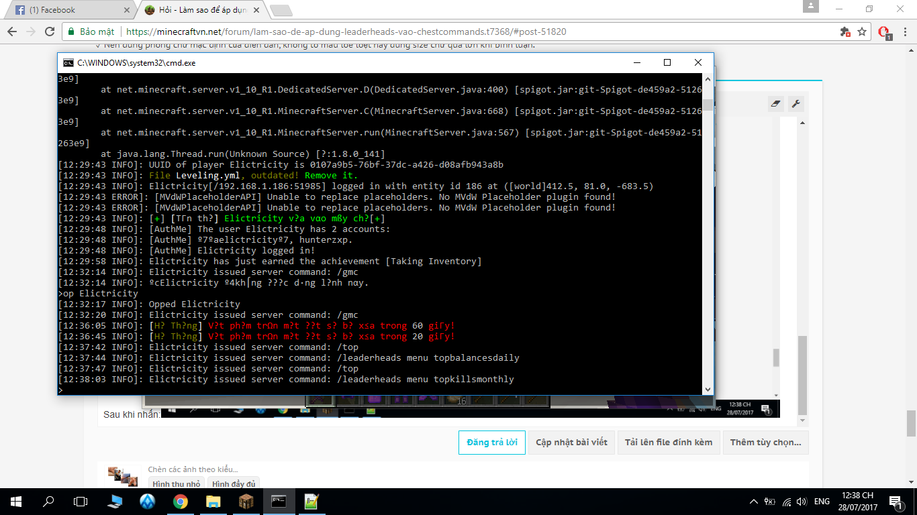Open the Windows Start menu
This screenshot has width=917, height=515.
pyautogui.click(x=15, y=501)
